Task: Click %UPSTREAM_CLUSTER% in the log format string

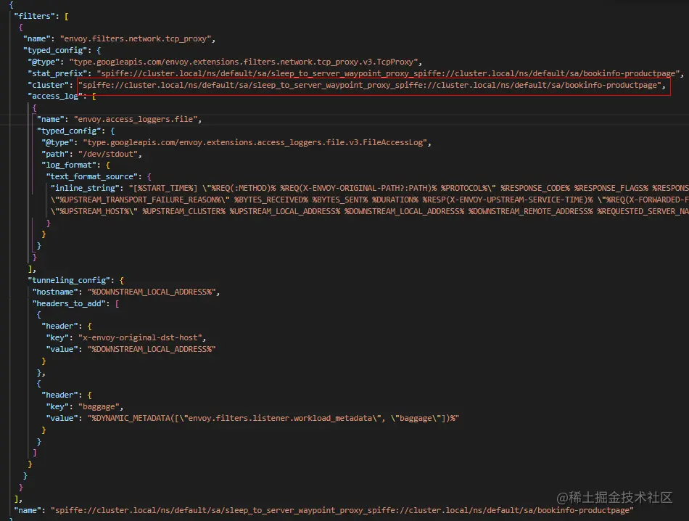Action: pos(183,211)
